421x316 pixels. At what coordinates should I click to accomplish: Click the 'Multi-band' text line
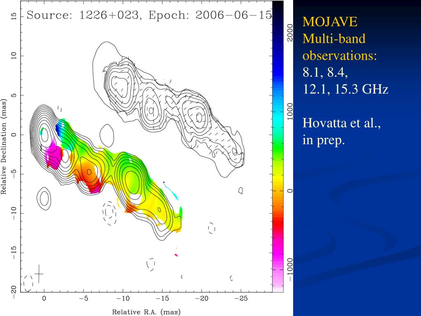(334, 38)
